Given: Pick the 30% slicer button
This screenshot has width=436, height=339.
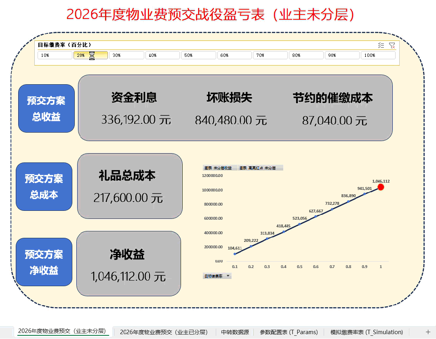Looking at the screenshot, I should pos(126,55).
